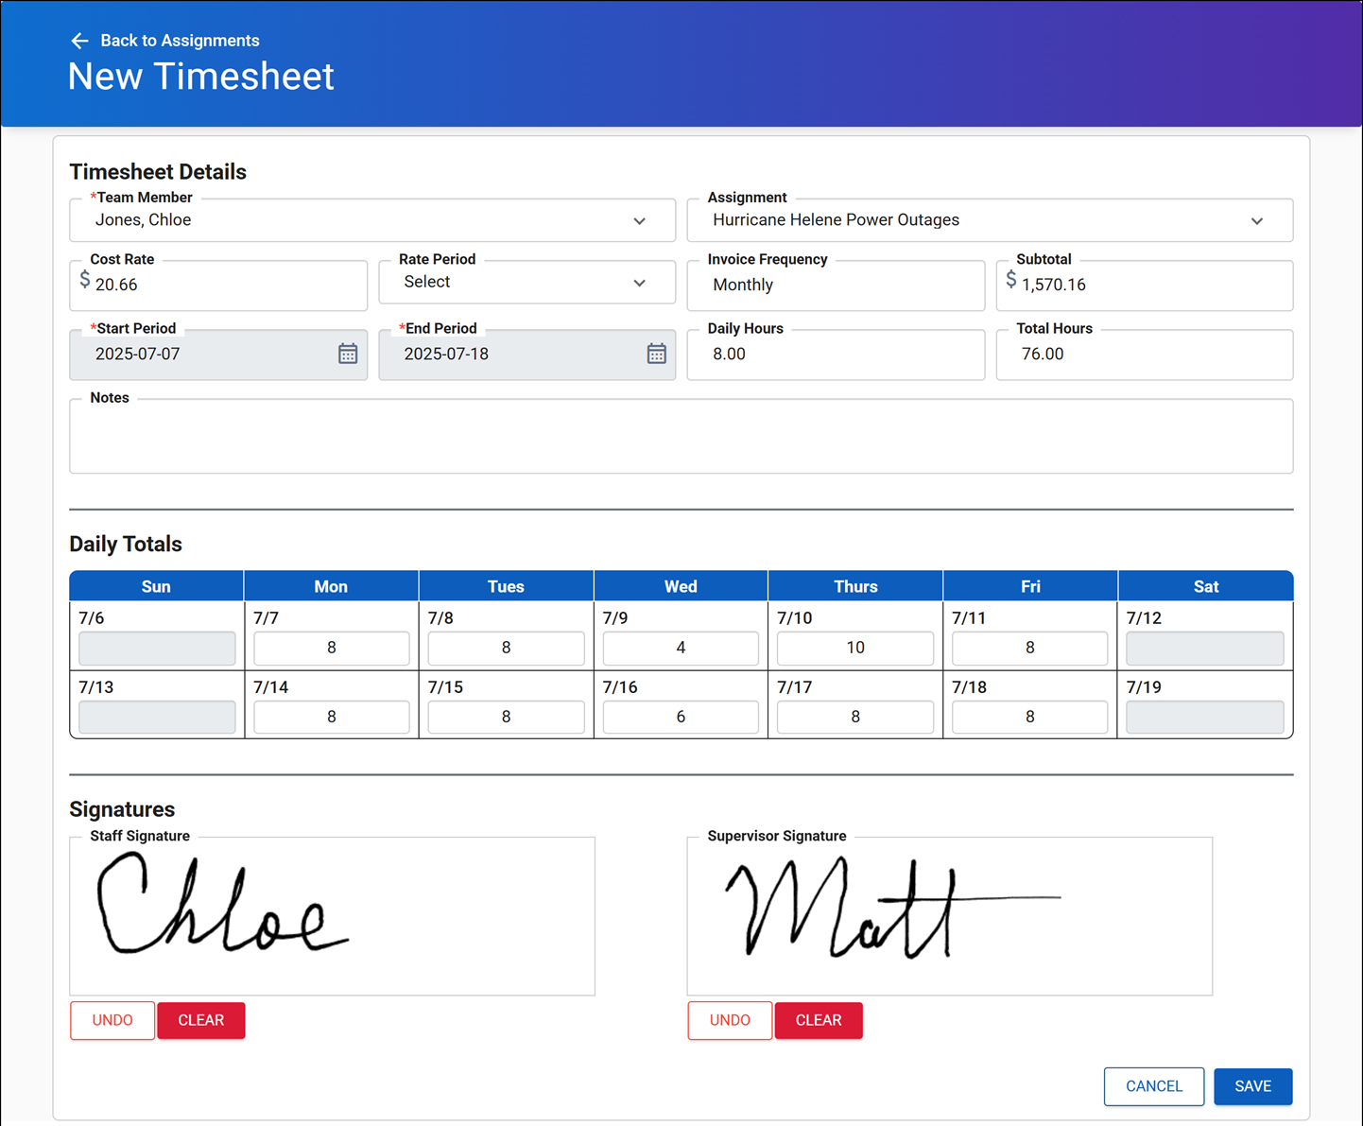1363x1126 pixels.
Task: Click inside the Notes field
Action: (x=681, y=435)
